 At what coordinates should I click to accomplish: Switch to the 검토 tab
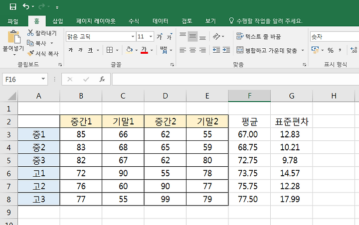pyautogui.click(x=187, y=21)
